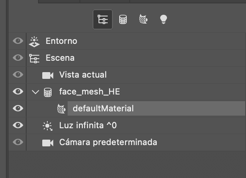Image resolution: width=246 pixels, height=178 pixels.
Task: Toggle visibility of Entorno
Action: [x=18, y=41]
